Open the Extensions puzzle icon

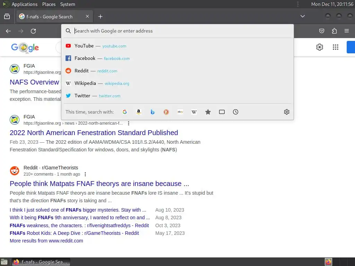coord(334,31)
